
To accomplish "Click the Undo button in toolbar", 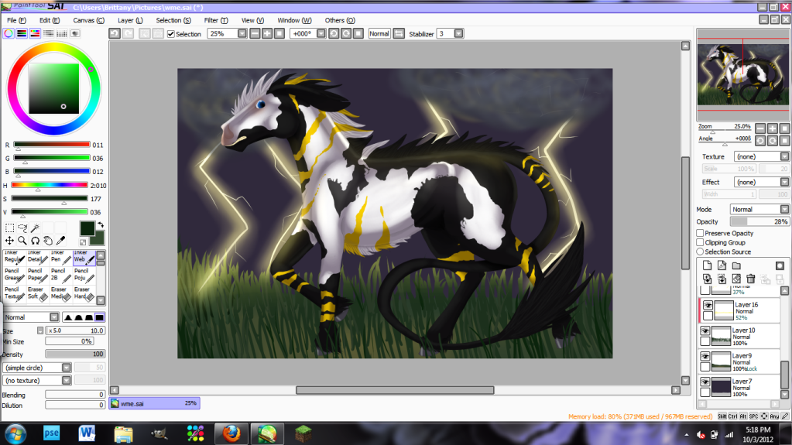I will (114, 34).
